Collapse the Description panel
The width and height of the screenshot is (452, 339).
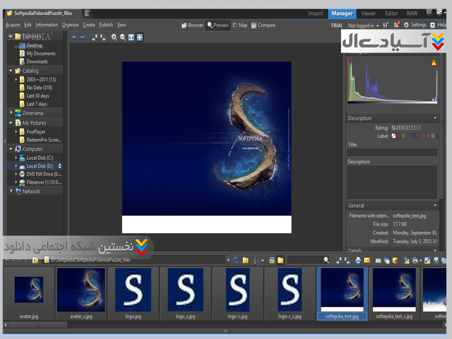tap(435, 118)
